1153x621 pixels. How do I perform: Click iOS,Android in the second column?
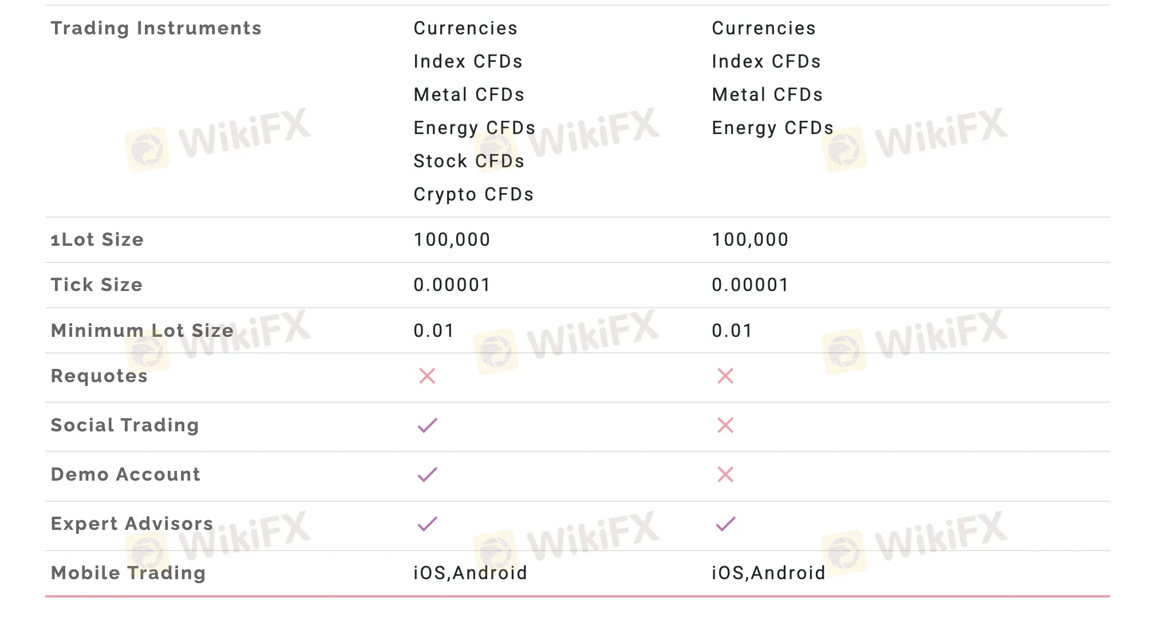pos(768,573)
